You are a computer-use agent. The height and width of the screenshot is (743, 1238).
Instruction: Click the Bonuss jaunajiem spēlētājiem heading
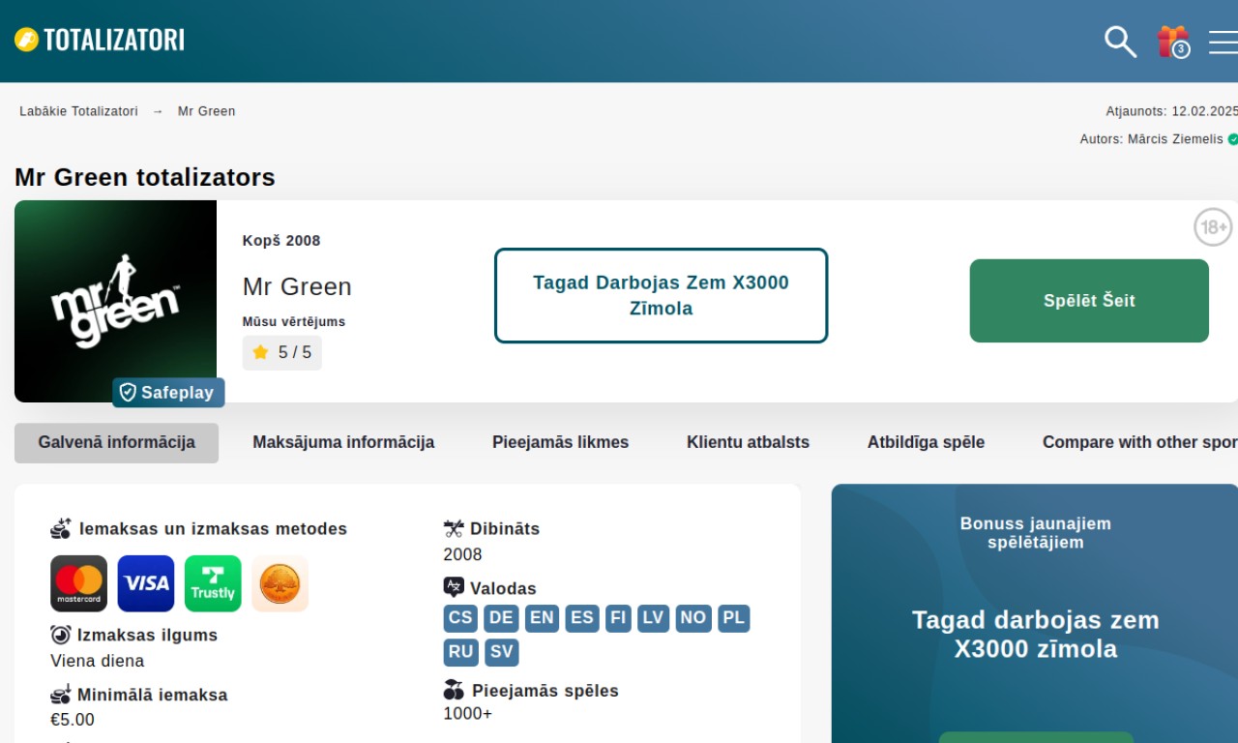point(1036,533)
